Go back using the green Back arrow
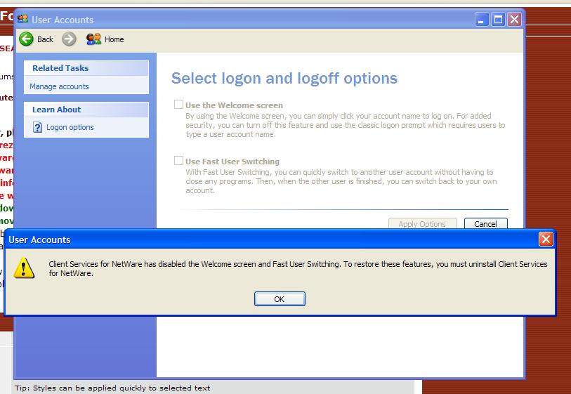The image size is (571, 394). [26, 39]
